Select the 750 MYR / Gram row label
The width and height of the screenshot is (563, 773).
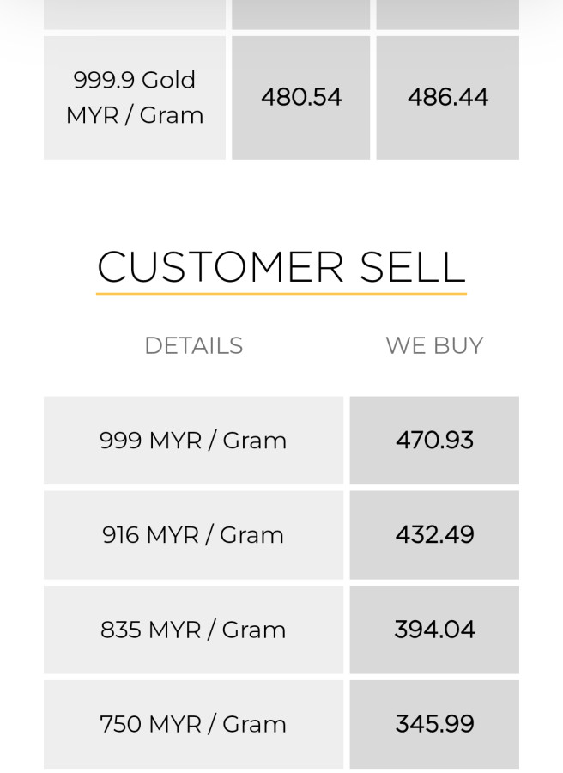193,724
